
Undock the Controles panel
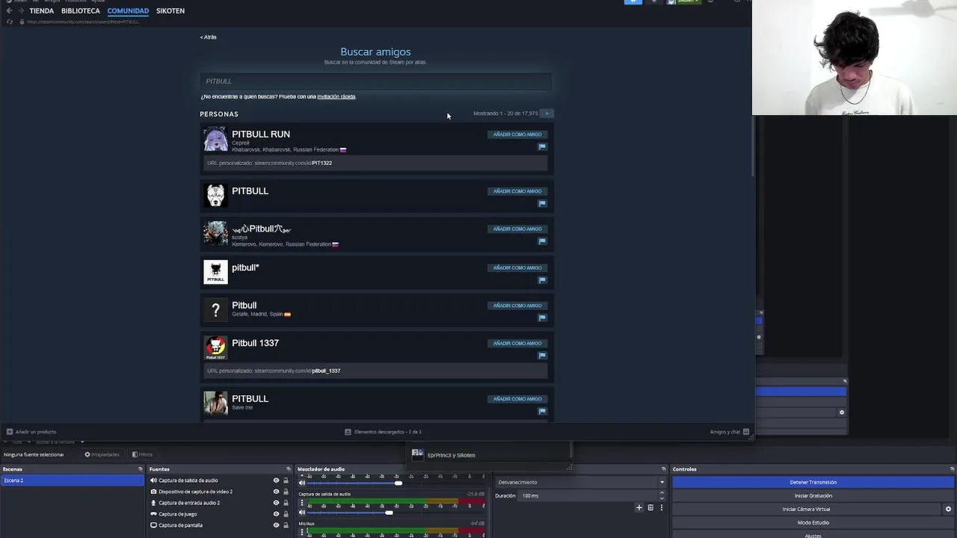[952, 469]
